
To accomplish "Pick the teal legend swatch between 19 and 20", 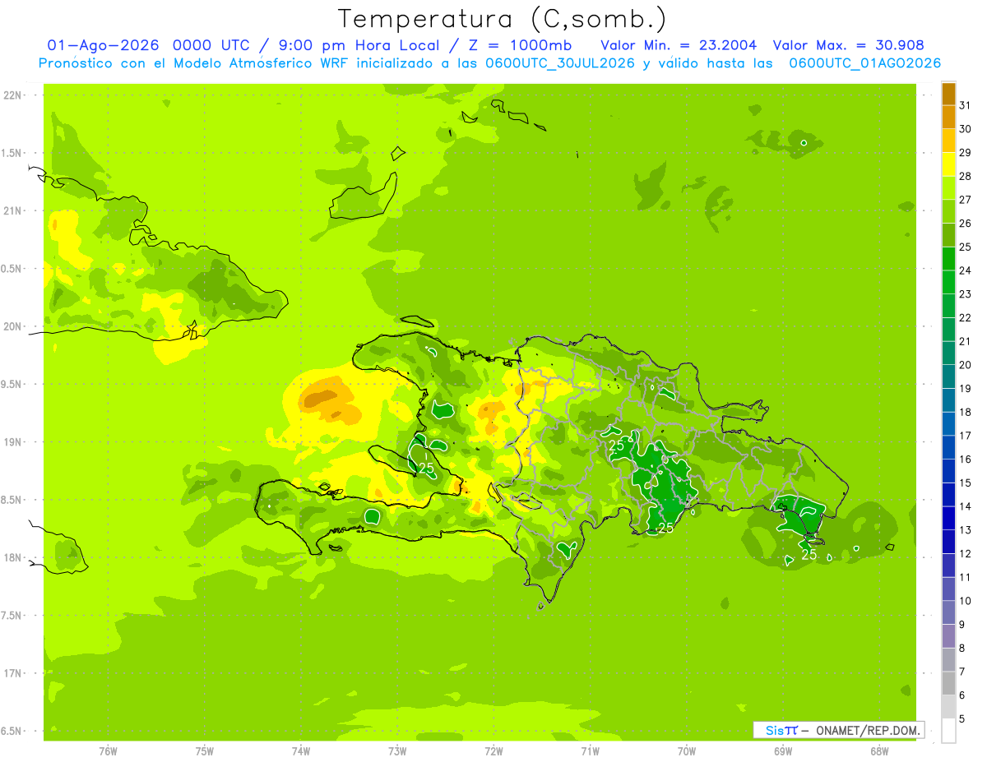I will [948, 376].
